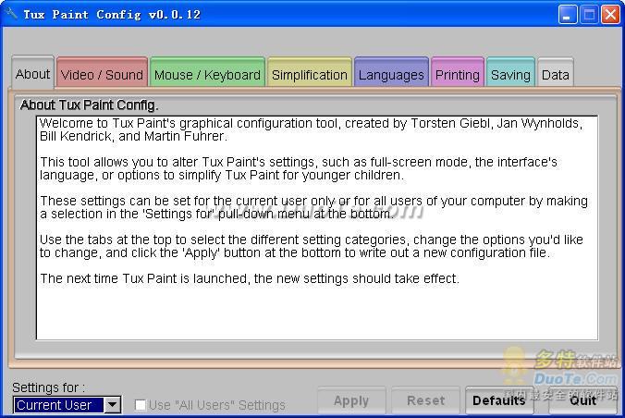Switch to the Saving tab
This screenshot has height=418, width=625.
click(x=510, y=72)
